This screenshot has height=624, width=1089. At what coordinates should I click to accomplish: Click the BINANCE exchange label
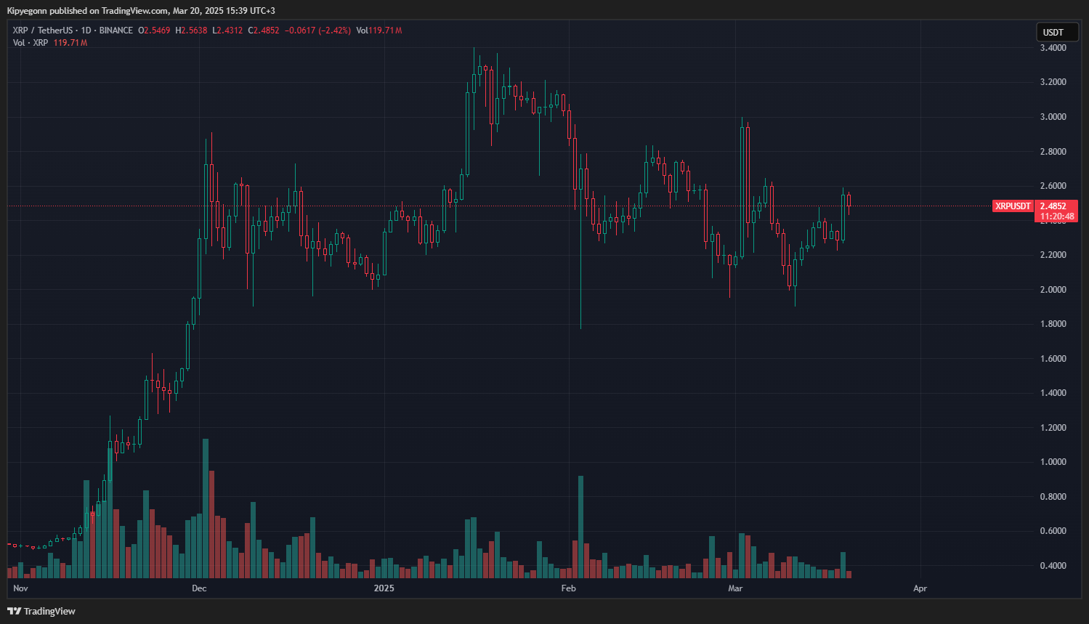pyautogui.click(x=116, y=31)
